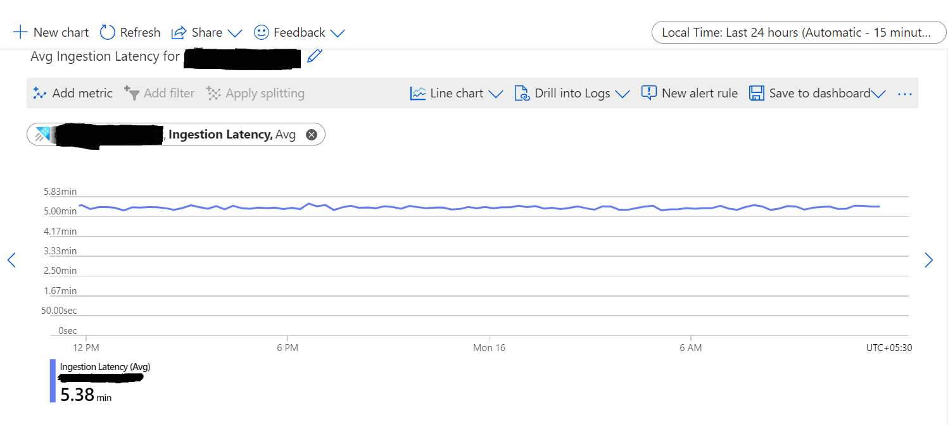Image resolution: width=948 pixels, height=439 pixels.
Task: Click the Add metric icon
Action: point(39,93)
